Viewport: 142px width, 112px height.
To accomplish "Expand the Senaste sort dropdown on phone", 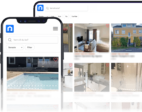I will click(x=15, y=48).
